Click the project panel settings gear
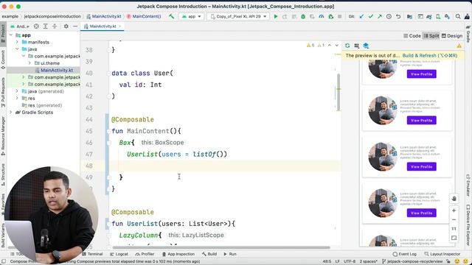 click(x=66, y=26)
